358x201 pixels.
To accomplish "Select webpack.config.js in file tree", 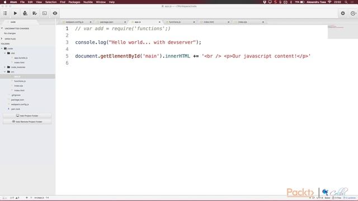I will coord(20,104).
